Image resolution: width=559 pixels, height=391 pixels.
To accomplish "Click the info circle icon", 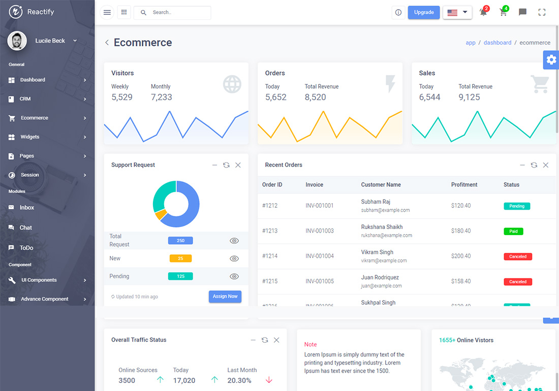I will (x=398, y=13).
